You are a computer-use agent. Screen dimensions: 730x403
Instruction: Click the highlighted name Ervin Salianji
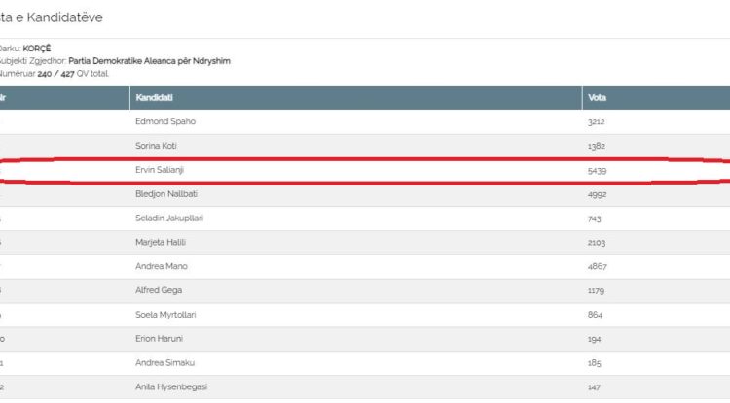click(160, 171)
